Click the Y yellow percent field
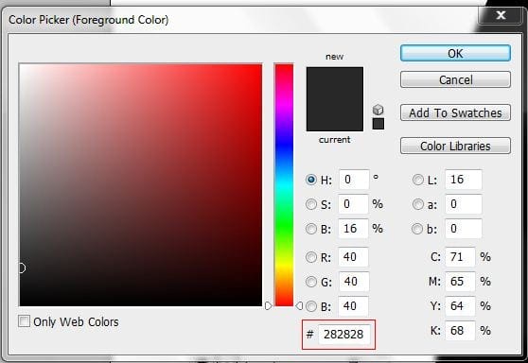 point(460,306)
